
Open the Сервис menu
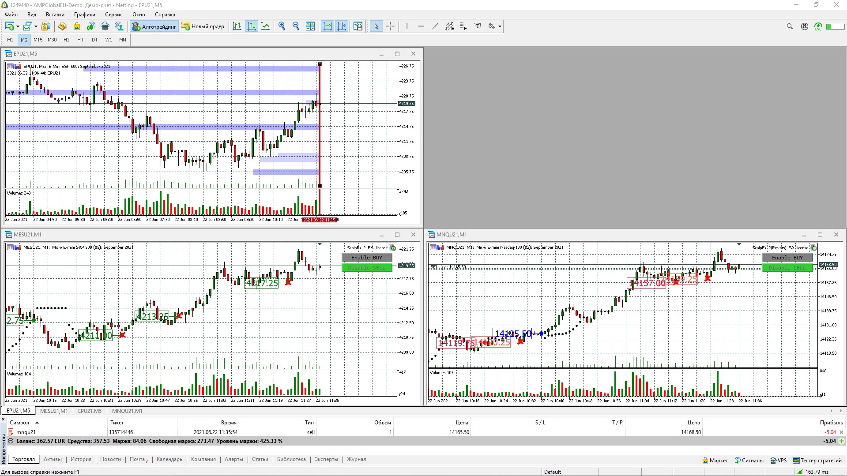point(114,15)
